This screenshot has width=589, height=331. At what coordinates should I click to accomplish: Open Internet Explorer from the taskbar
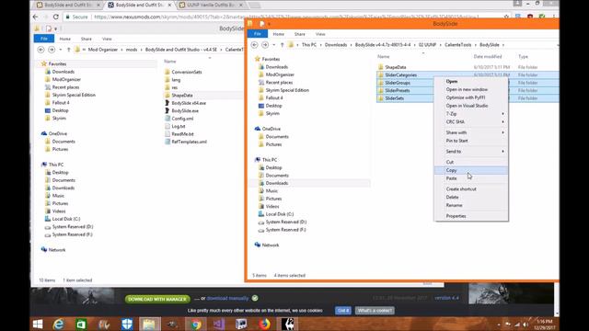59,324
